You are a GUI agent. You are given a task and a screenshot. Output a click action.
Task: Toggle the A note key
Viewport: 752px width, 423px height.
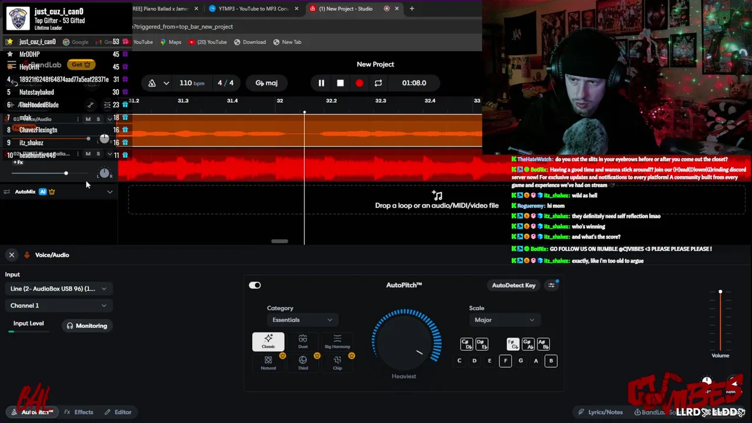536,361
